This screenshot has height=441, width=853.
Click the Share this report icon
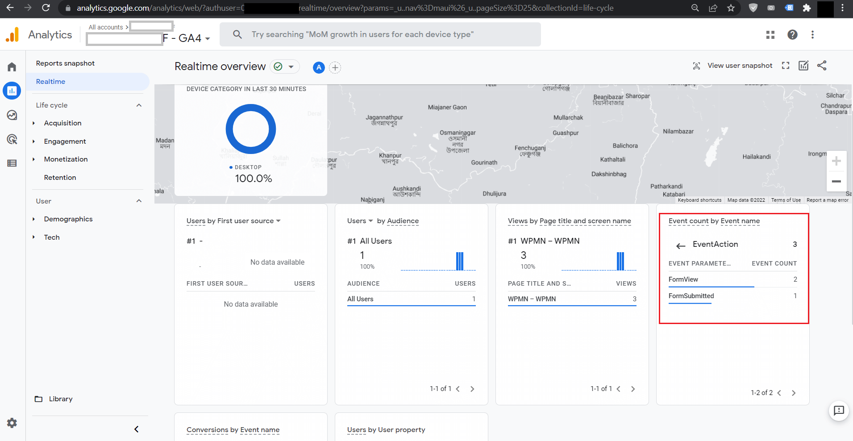click(822, 66)
